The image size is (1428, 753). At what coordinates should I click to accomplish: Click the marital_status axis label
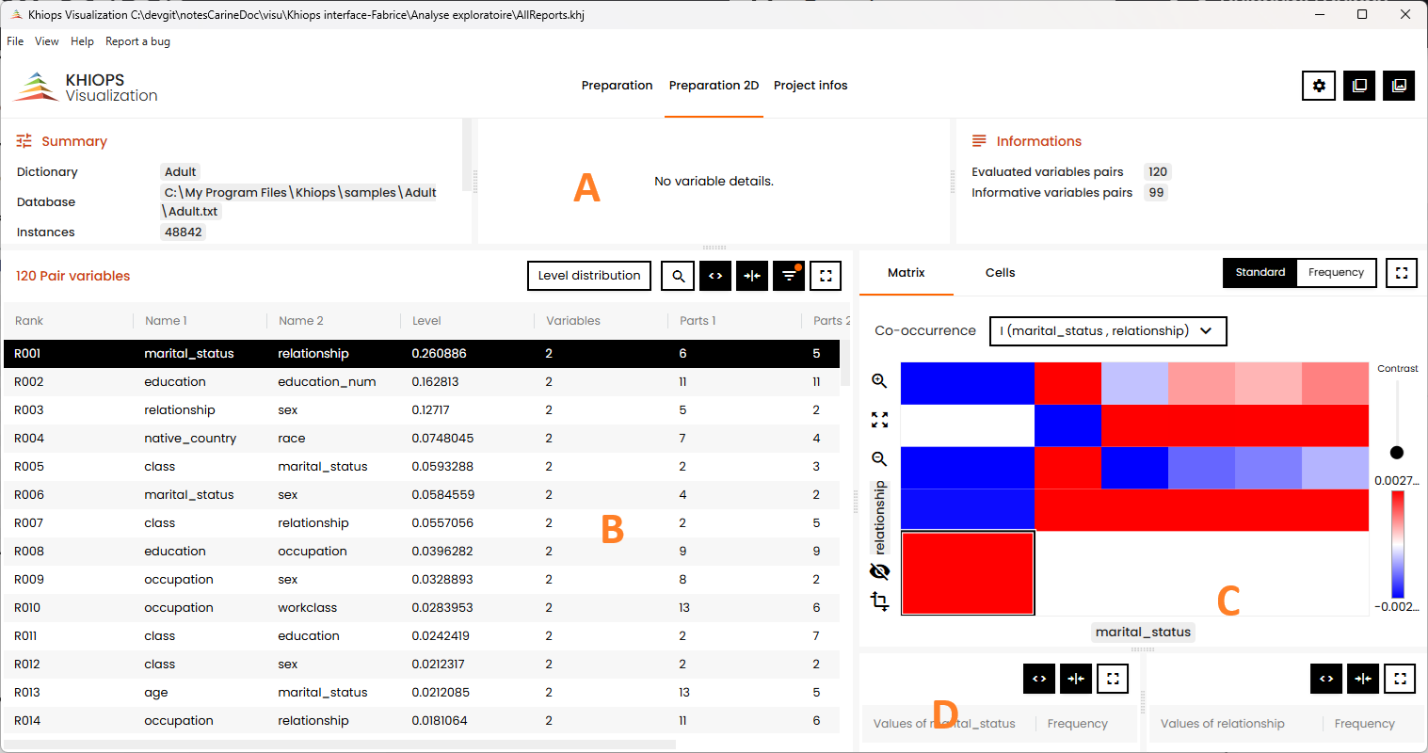click(x=1144, y=633)
